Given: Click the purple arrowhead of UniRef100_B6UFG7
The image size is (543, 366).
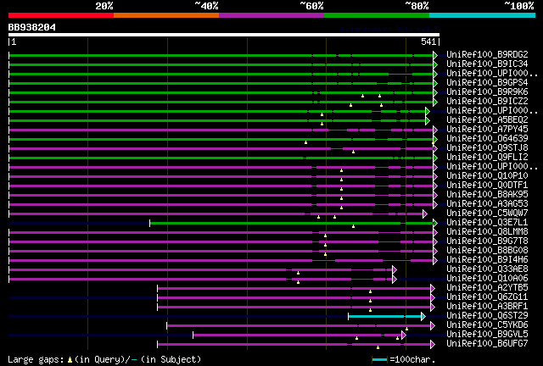Looking at the screenshot, I should [x=433, y=344].
